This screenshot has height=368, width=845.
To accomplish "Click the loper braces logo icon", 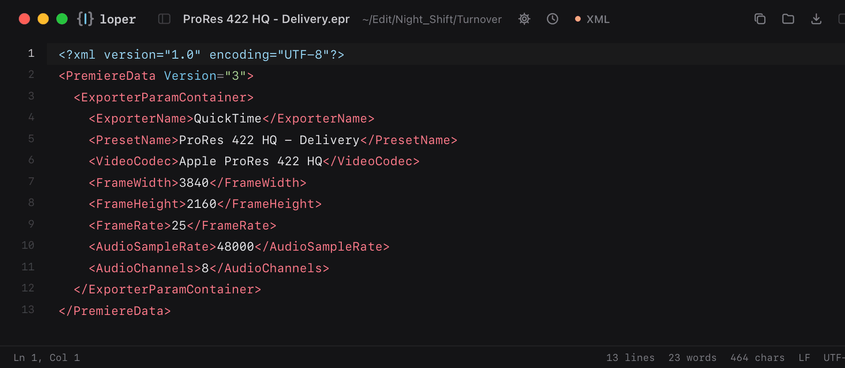I will point(85,19).
